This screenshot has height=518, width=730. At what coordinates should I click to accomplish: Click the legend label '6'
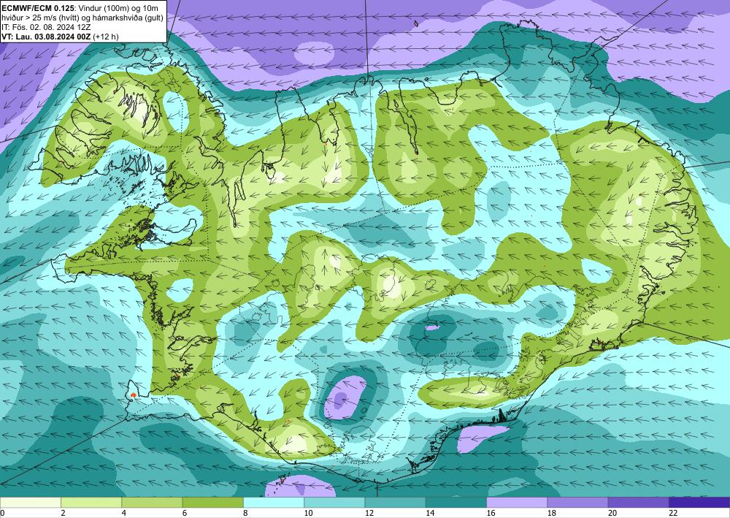pos(185,513)
